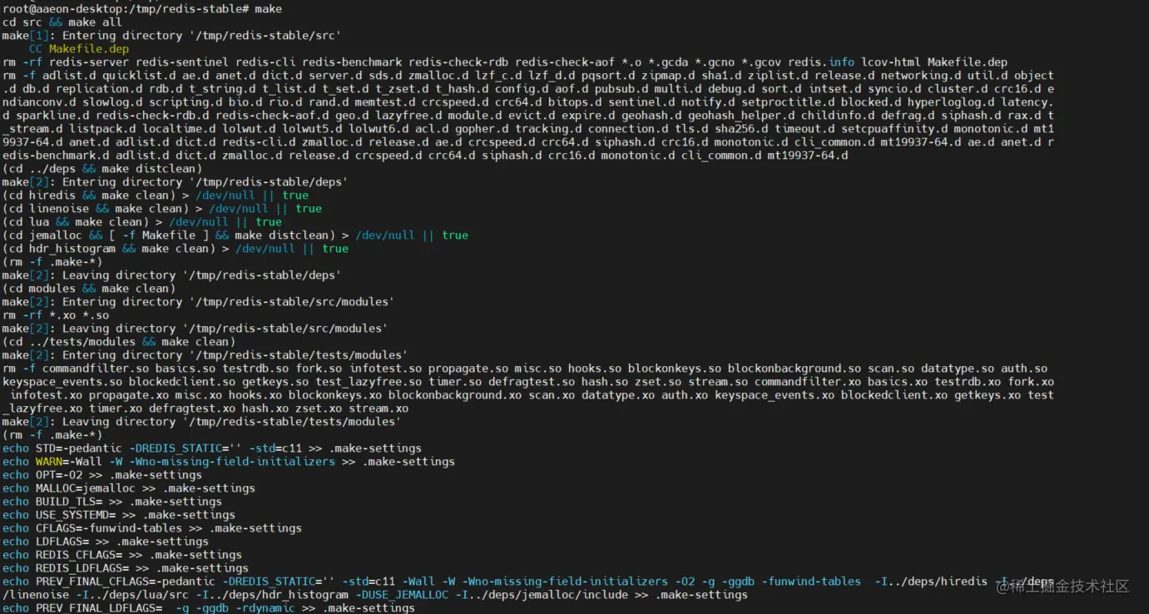Click the 'echo OPT=-O2 >> .make-settings' line
The width and height of the screenshot is (1149, 614).
(102, 475)
